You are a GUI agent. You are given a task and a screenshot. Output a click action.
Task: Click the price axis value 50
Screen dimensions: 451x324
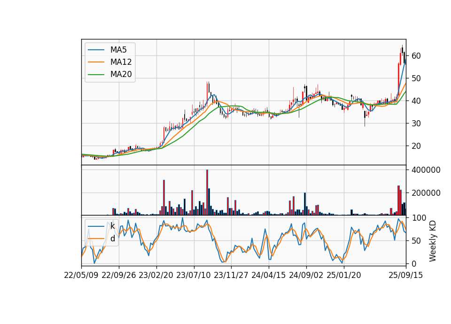(416, 78)
